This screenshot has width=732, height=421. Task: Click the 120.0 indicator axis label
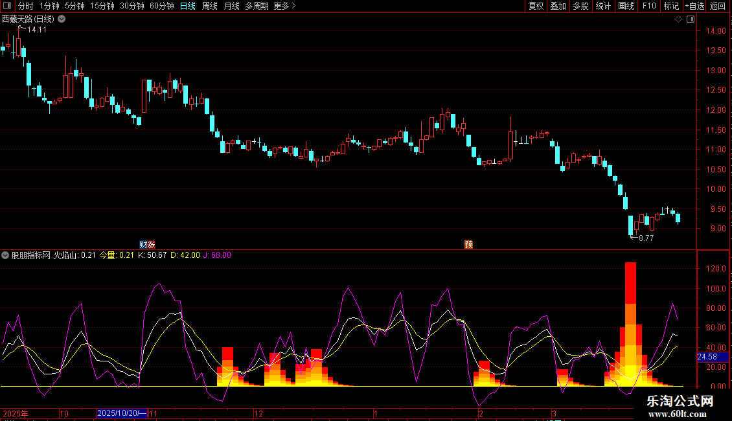click(716, 269)
